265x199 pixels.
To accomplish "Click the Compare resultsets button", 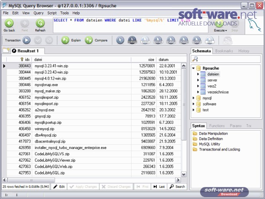I will pos(96,40).
